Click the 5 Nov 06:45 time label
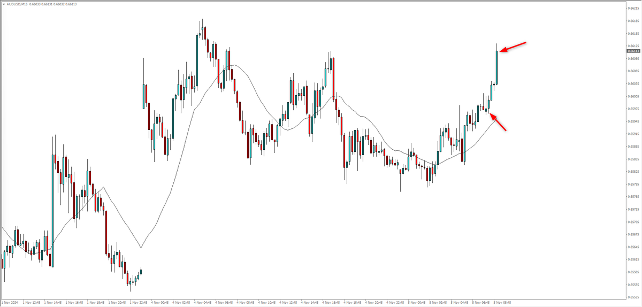642x307 pixels. pos(480,303)
